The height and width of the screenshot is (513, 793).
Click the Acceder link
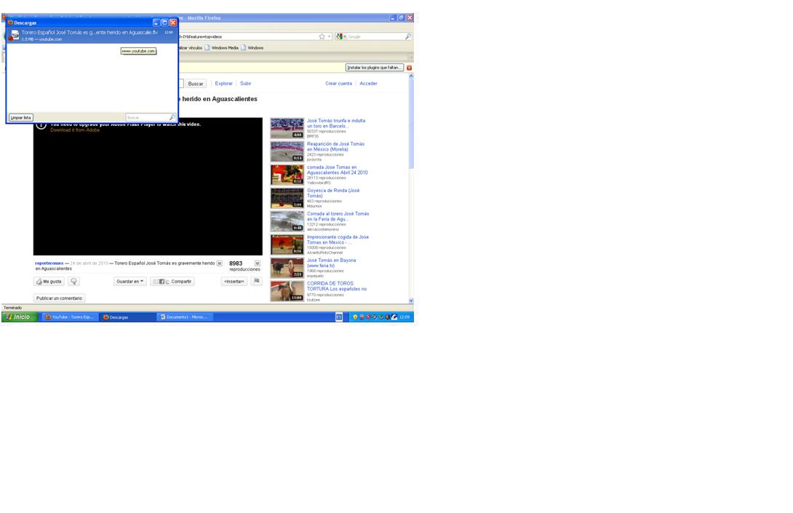click(368, 84)
